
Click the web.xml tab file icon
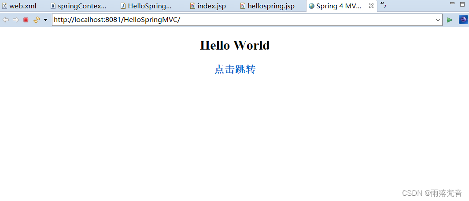[x=5, y=6]
